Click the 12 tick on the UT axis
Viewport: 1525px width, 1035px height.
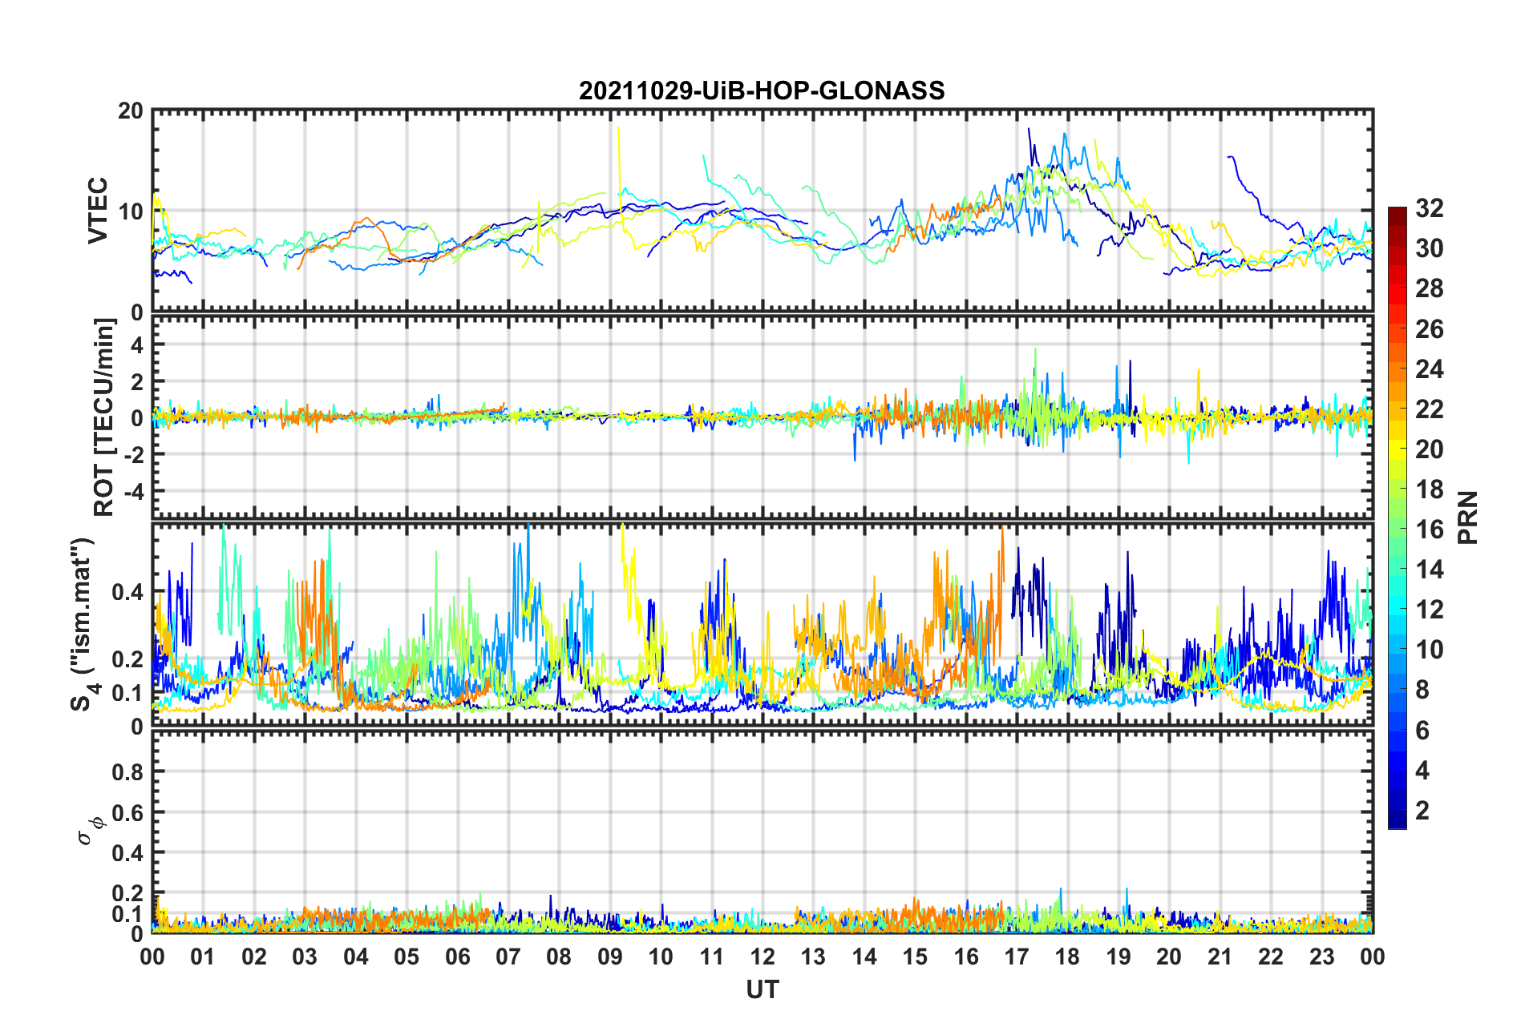pyautogui.click(x=762, y=956)
